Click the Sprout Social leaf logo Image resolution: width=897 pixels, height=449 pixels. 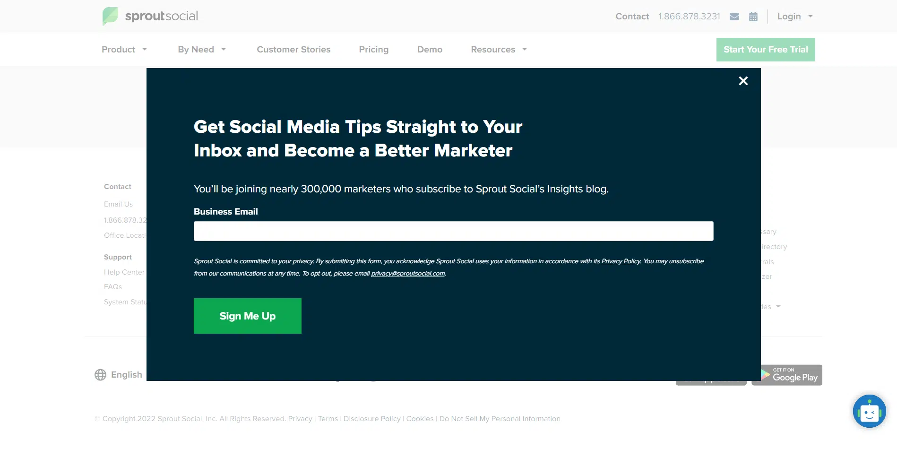[110, 16]
